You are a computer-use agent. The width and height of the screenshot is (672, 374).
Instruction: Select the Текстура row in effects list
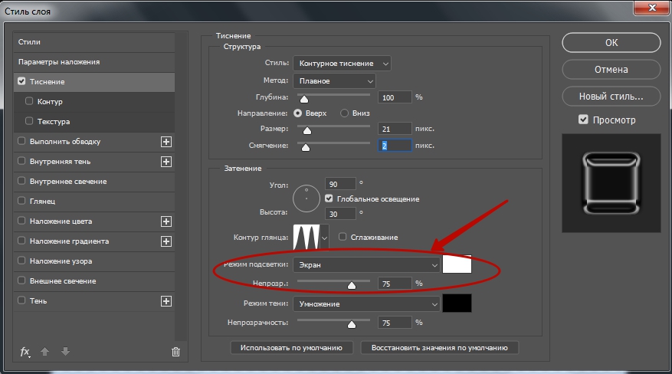[94, 122]
